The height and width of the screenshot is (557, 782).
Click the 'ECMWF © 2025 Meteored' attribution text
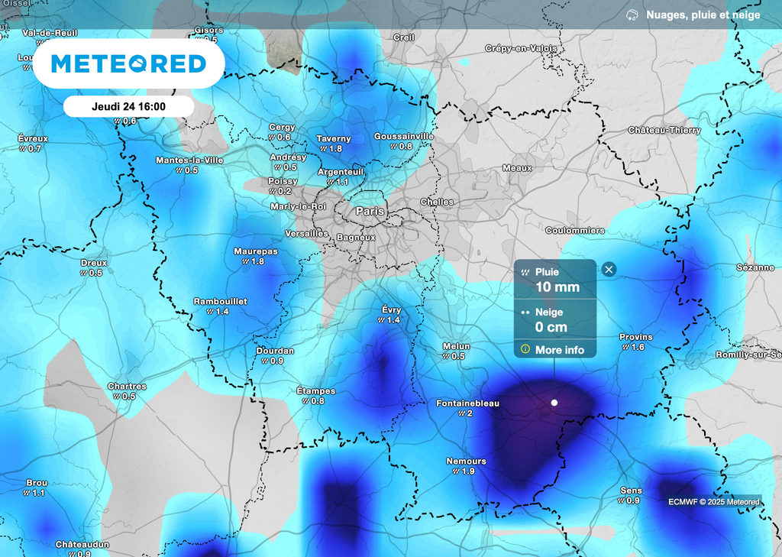click(713, 502)
